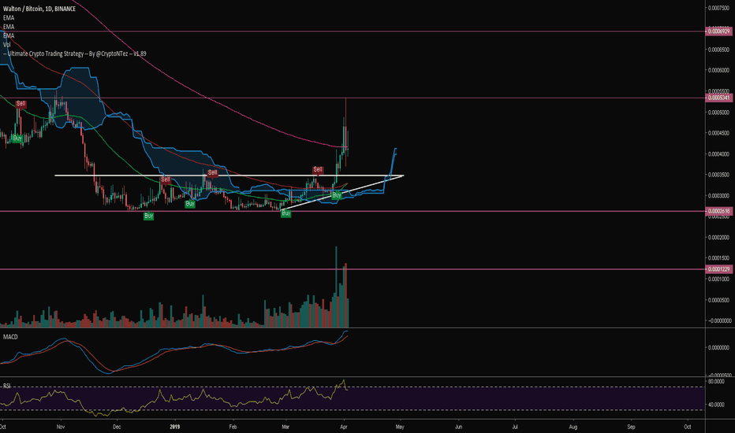This screenshot has height=433, width=735.
Task: Select the 0.0005341 price line label
Action: tap(718, 98)
